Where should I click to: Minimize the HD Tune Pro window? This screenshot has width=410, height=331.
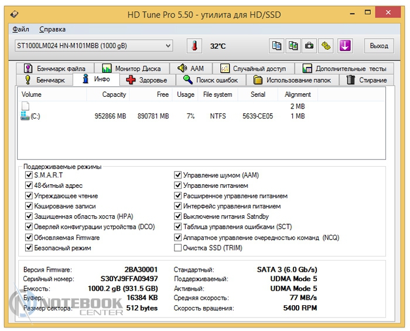click(x=353, y=13)
